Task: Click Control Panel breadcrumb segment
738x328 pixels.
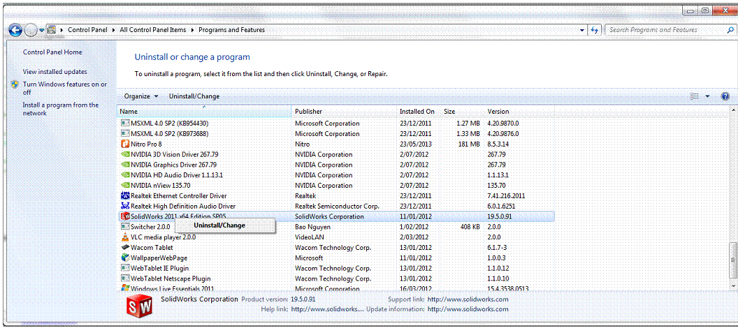Action: 87,29
